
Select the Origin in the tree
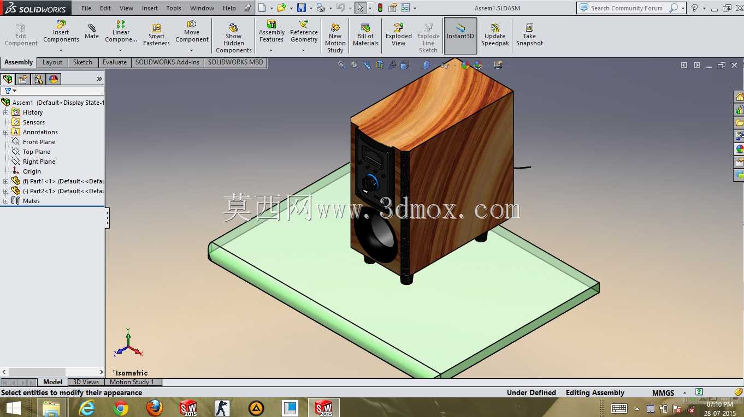click(x=32, y=171)
